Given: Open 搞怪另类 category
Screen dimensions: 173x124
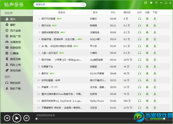Looking at the screenshot, I should pyautogui.click(x=17, y=59).
